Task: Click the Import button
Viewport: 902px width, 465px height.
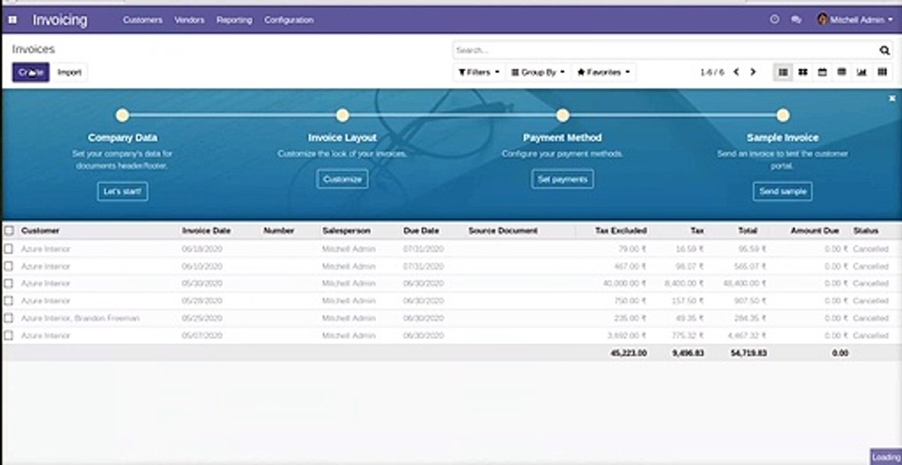Action: 69,72
